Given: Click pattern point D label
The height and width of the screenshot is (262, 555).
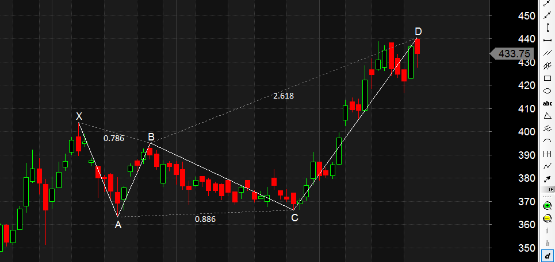Looking at the screenshot, I should pyautogui.click(x=418, y=30).
